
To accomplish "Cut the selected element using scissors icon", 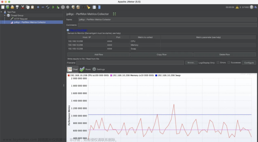I will 23,7.
